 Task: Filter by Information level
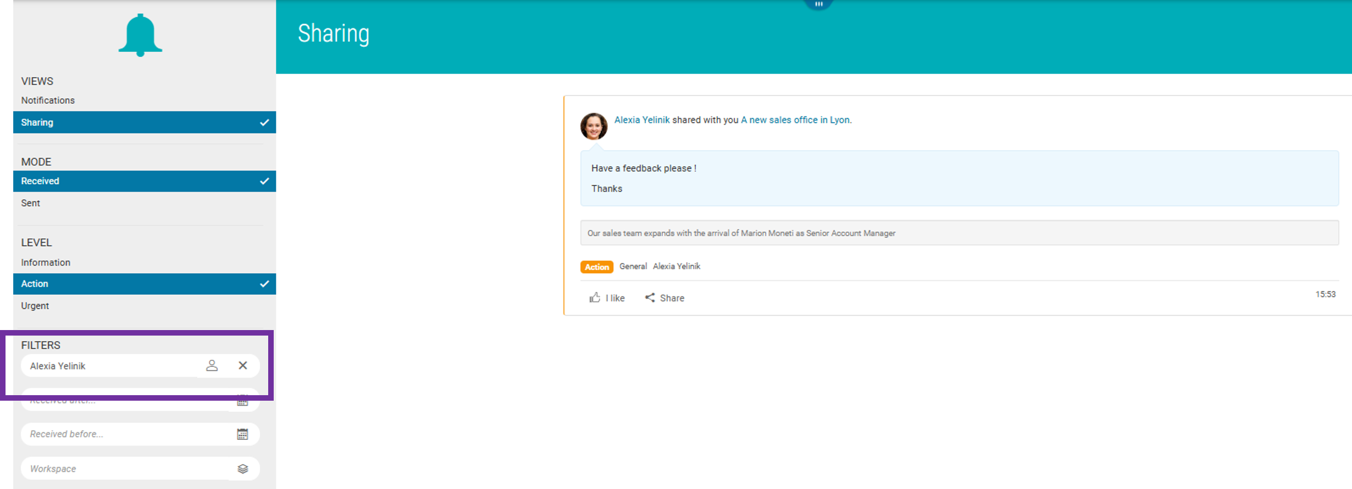pos(45,262)
